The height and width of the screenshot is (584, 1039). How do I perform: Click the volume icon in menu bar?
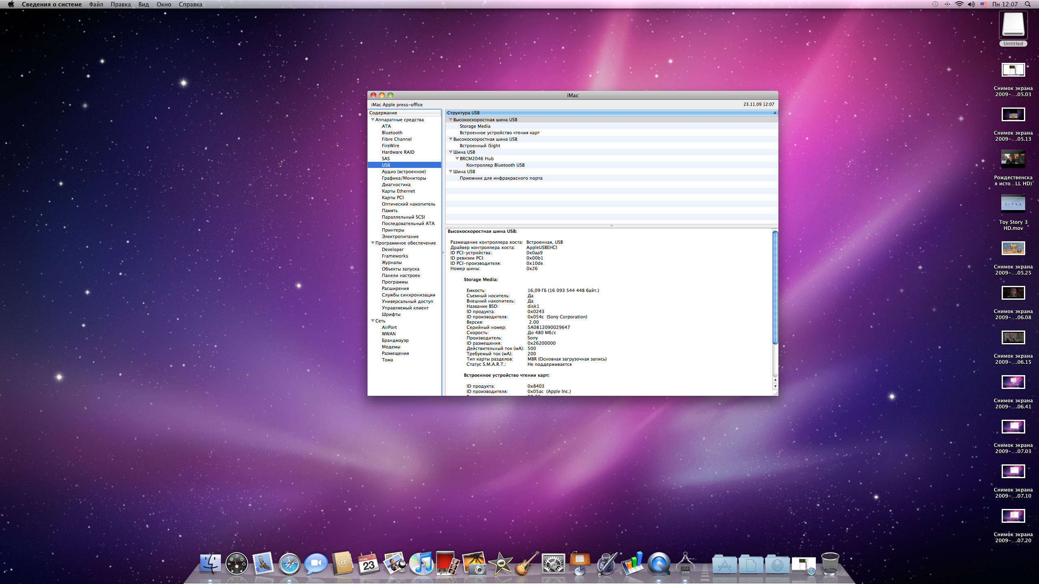(x=971, y=4)
